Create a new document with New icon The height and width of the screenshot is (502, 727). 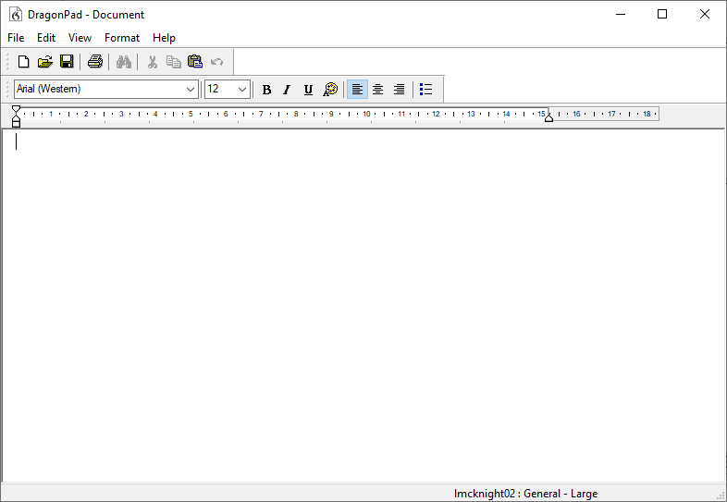pyautogui.click(x=23, y=62)
